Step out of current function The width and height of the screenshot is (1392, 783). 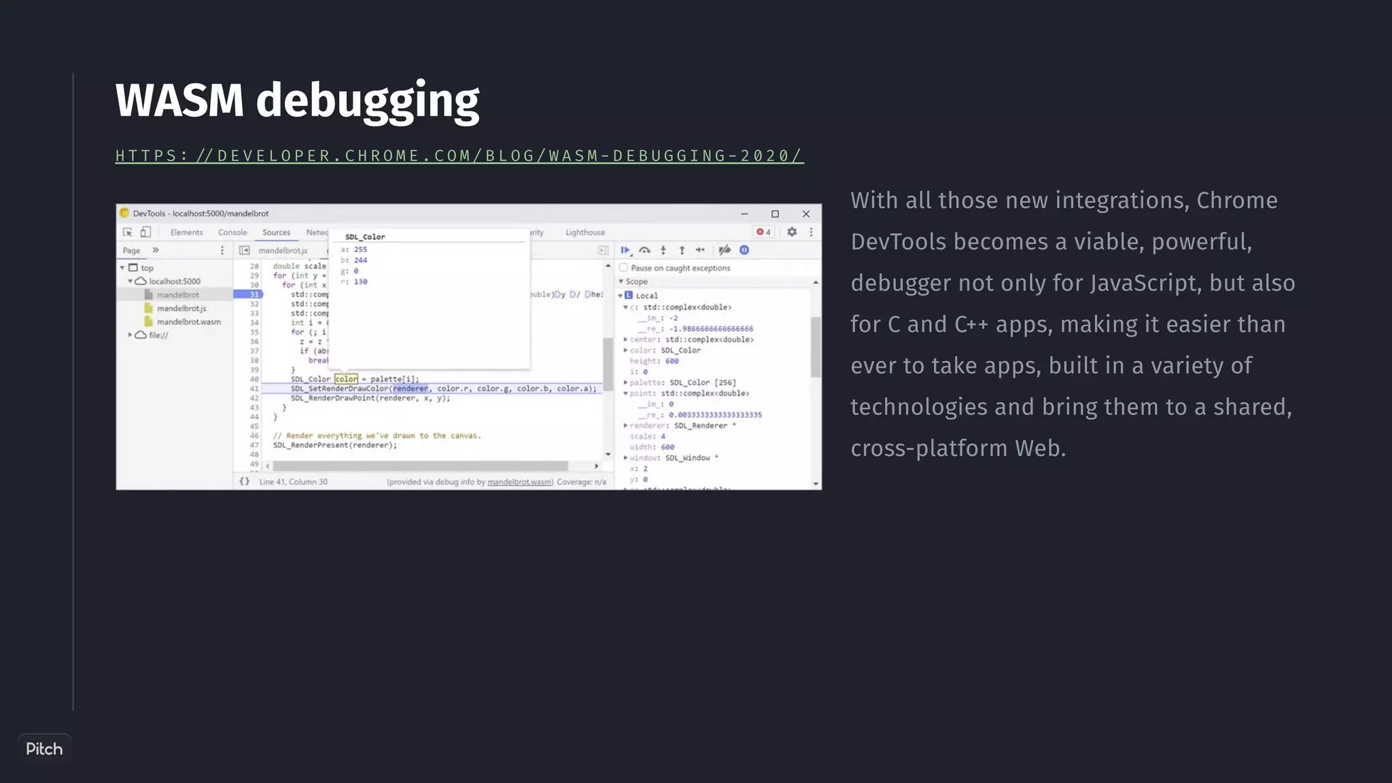click(x=682, y=250)
